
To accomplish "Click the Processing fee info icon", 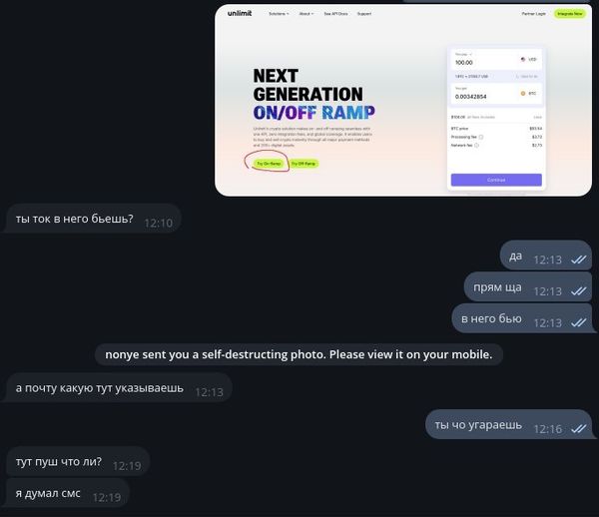I will coord(481,137).
